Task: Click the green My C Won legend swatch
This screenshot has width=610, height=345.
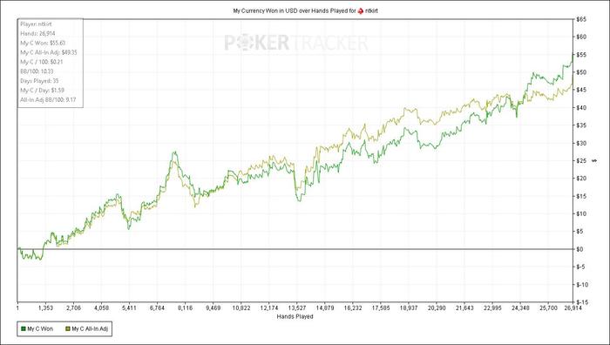Action: [x=23, y=329]
